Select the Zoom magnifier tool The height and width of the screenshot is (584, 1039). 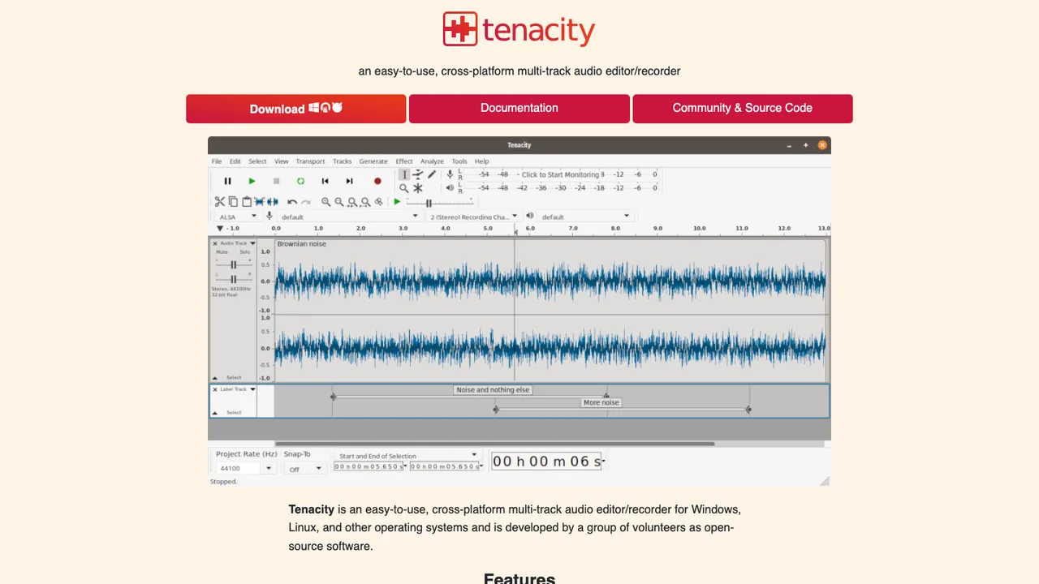[404, 188]
